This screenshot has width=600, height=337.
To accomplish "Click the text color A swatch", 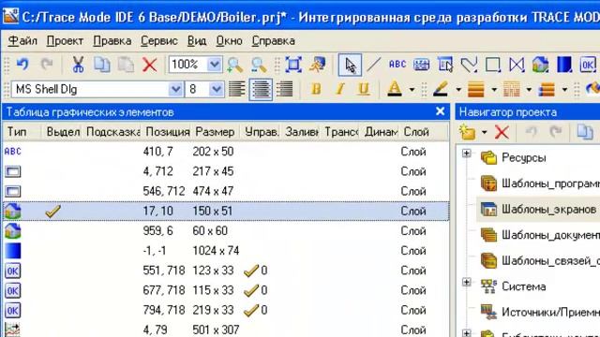I will (x=395, y=90).
